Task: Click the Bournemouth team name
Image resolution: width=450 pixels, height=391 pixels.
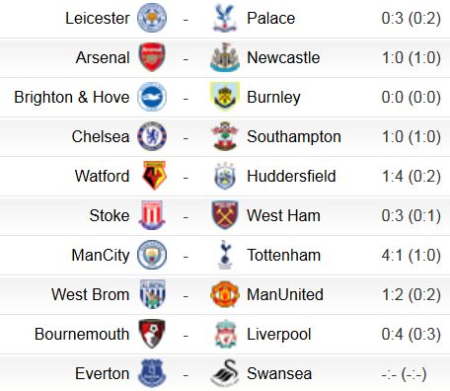Action: pyautogui.click(x=82, y=334)
